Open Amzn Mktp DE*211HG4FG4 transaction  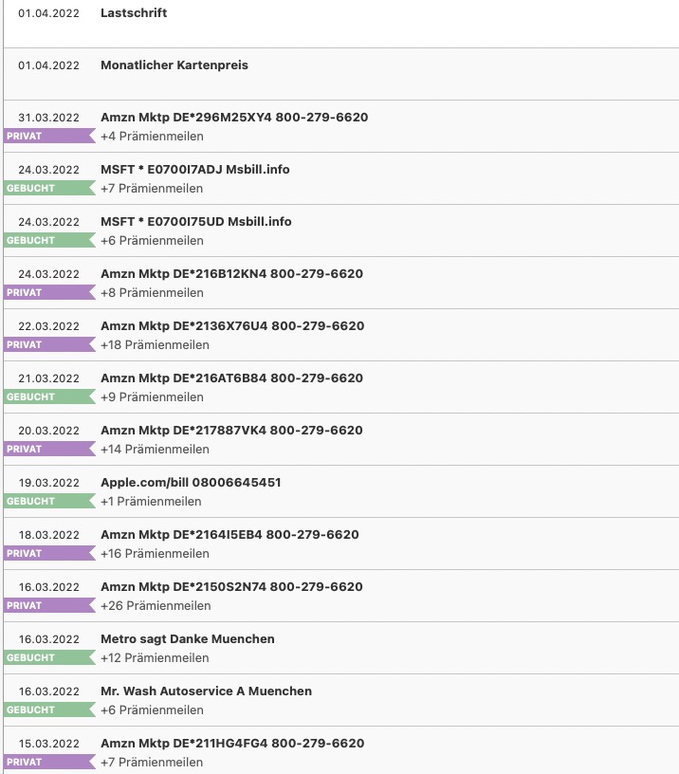232,744
